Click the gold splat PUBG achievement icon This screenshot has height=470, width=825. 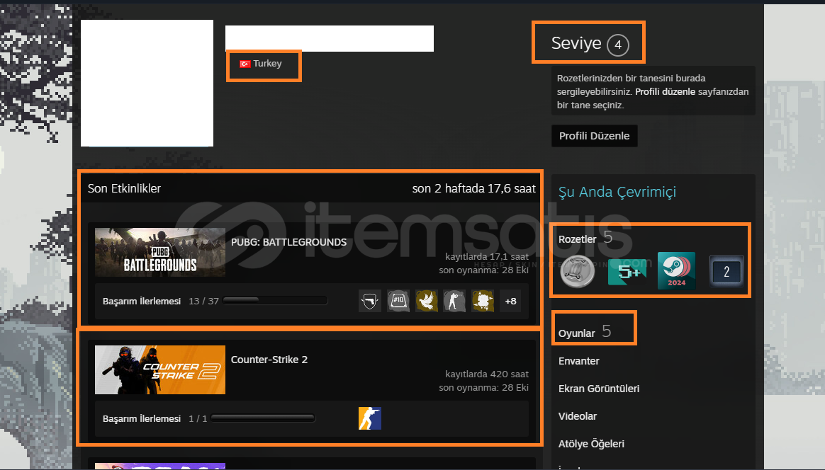coord(483,302)
